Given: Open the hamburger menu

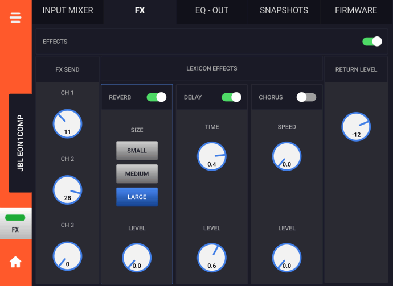Looking at the screenshot, I should tap(15, 18).
